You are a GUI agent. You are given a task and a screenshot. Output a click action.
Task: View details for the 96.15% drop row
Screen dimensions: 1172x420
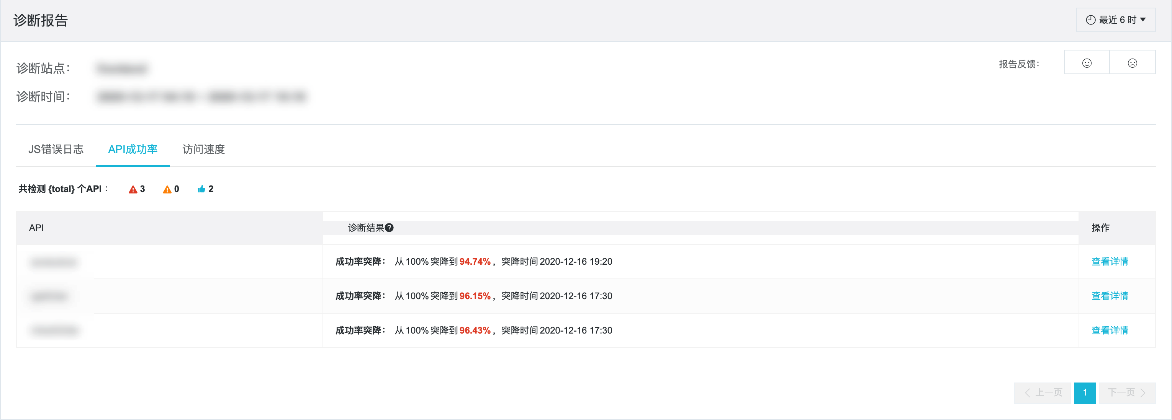tap(1109, 296)
